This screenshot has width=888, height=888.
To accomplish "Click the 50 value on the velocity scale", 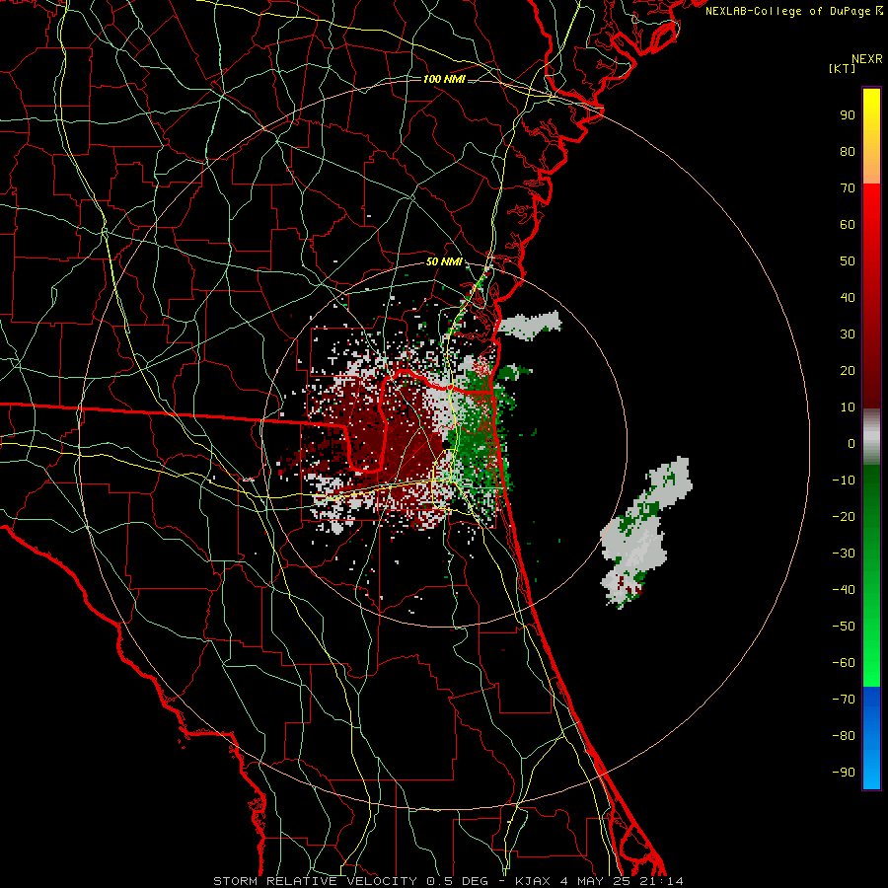I will coord(848,260).
